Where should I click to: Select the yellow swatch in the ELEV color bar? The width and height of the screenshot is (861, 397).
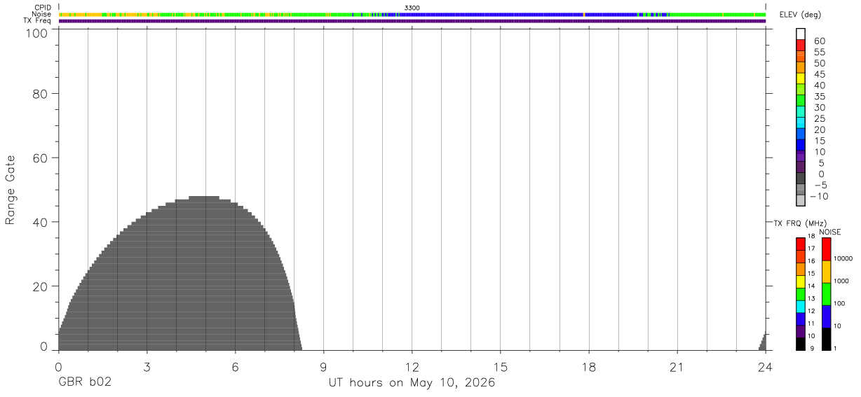(x=801, y=78)
